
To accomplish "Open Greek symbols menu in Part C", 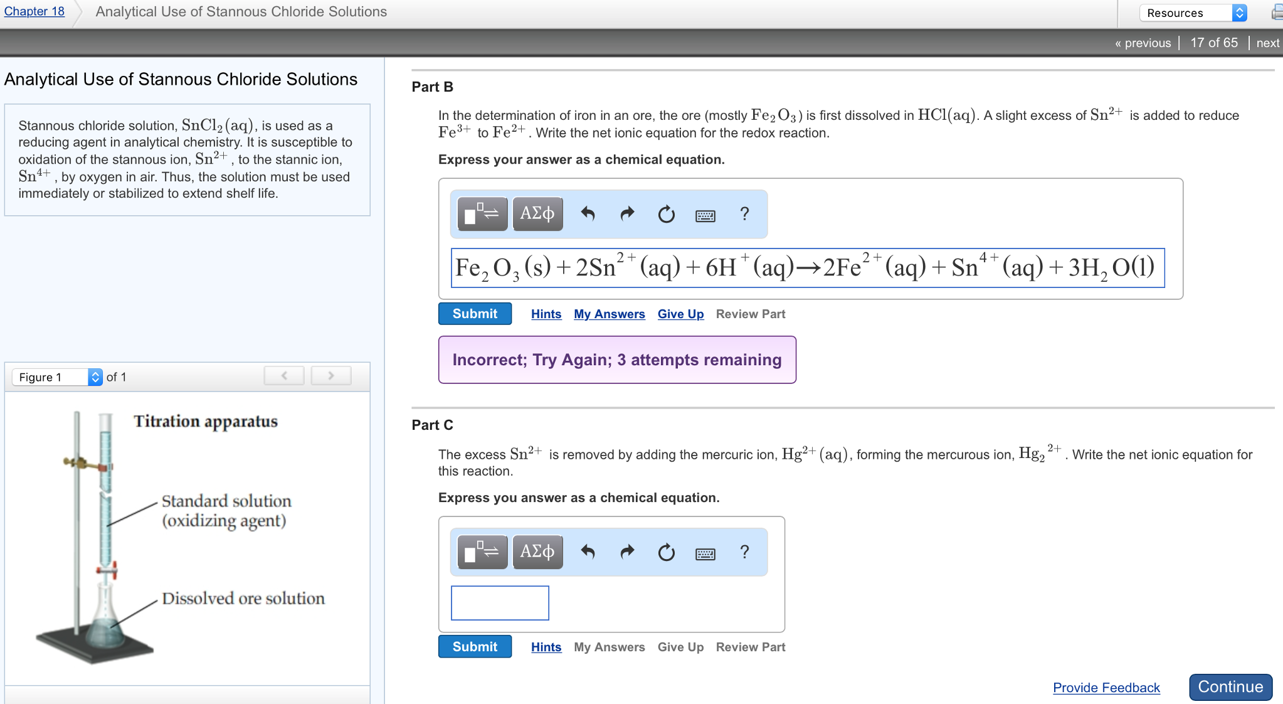I will [537, 552].
